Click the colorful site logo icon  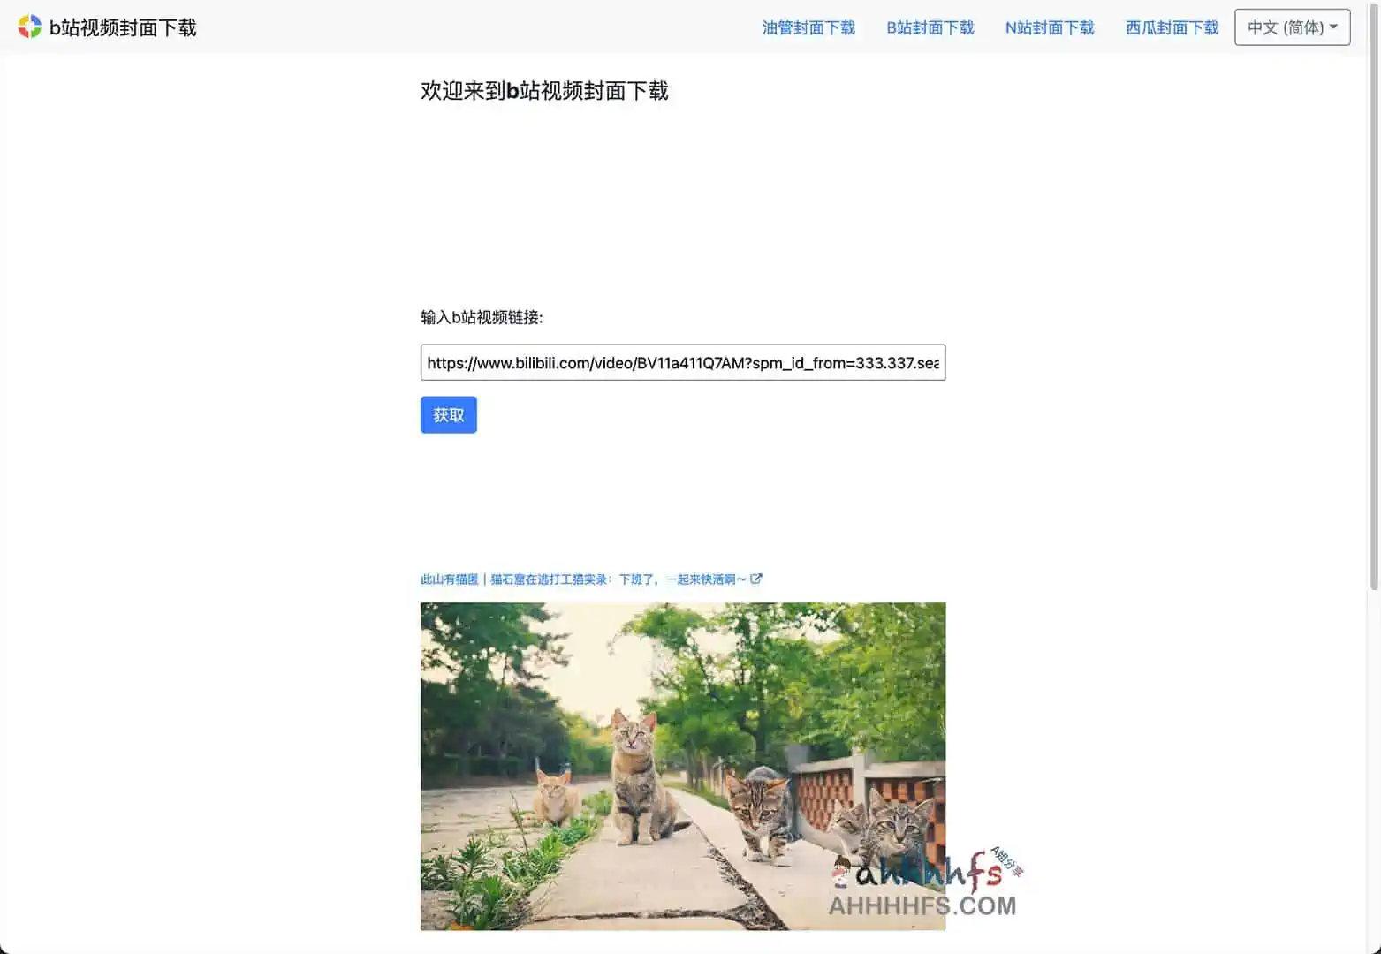point(30,26)
